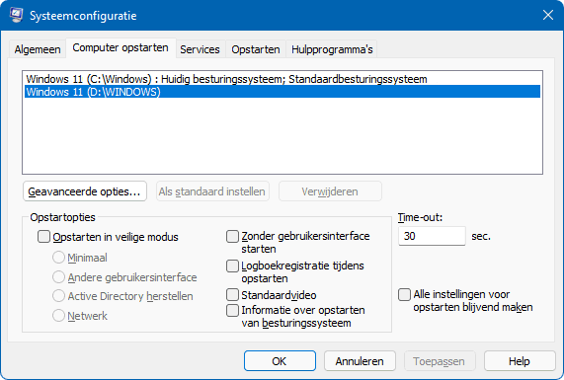Open Geavanceerde opties
Viewport: 564px width, 380px height.
pos(85,191)
